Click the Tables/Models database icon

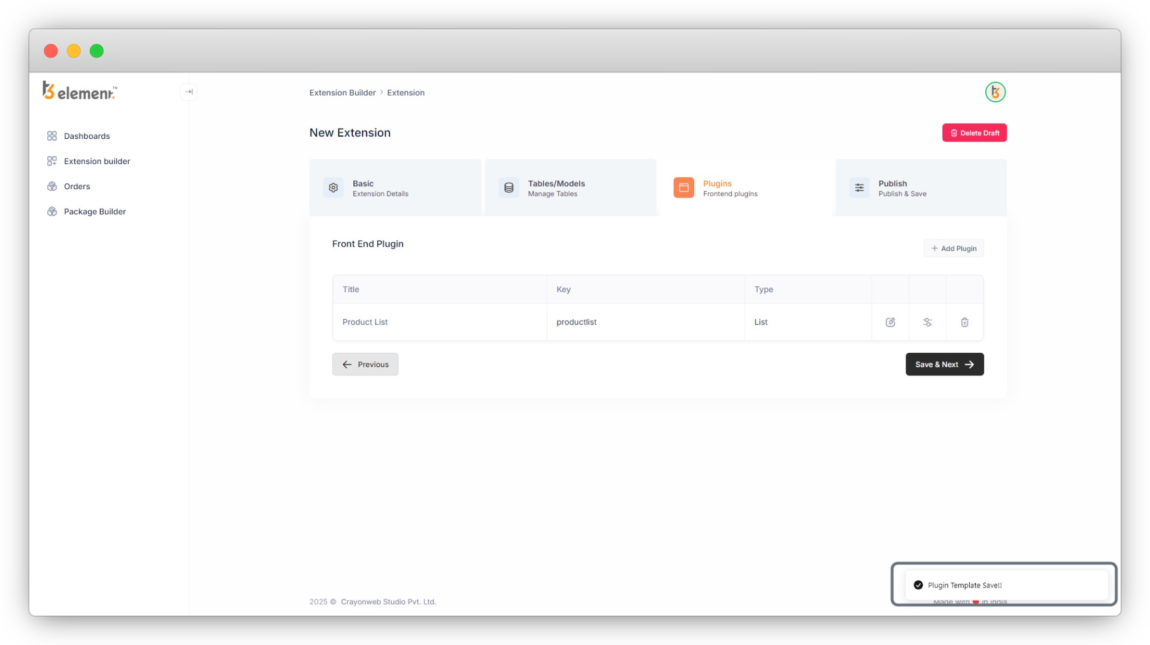pos(509,187)
